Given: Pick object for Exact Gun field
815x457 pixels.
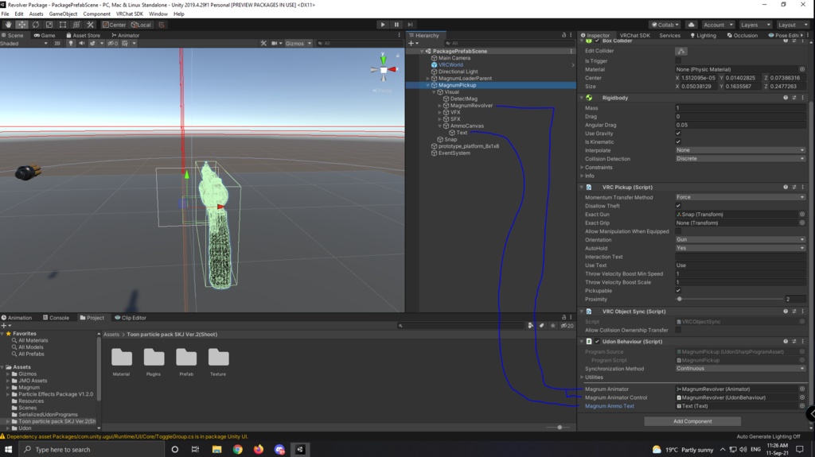Looking at the screenshot, I should coord(802,214).
